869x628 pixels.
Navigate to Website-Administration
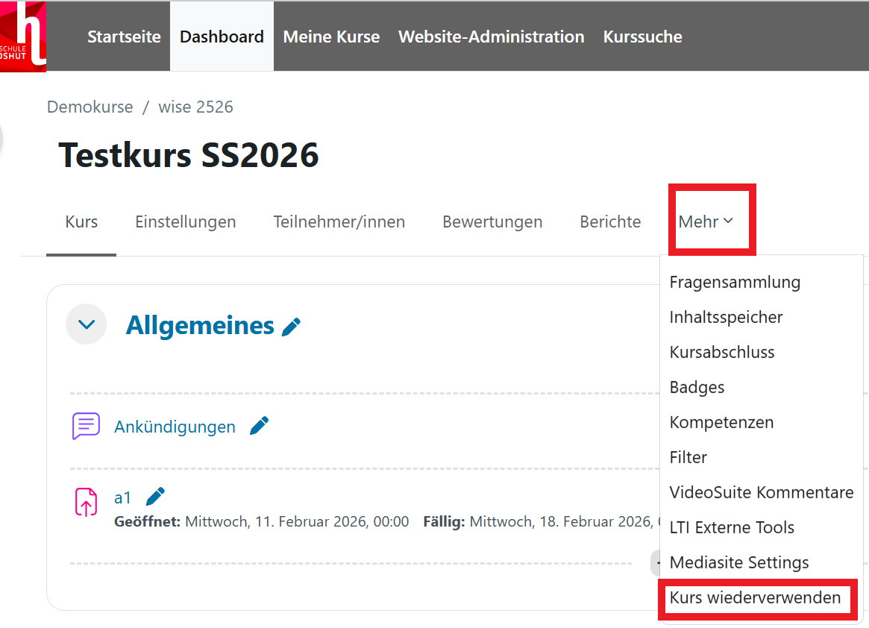click(x=491, y=36)
